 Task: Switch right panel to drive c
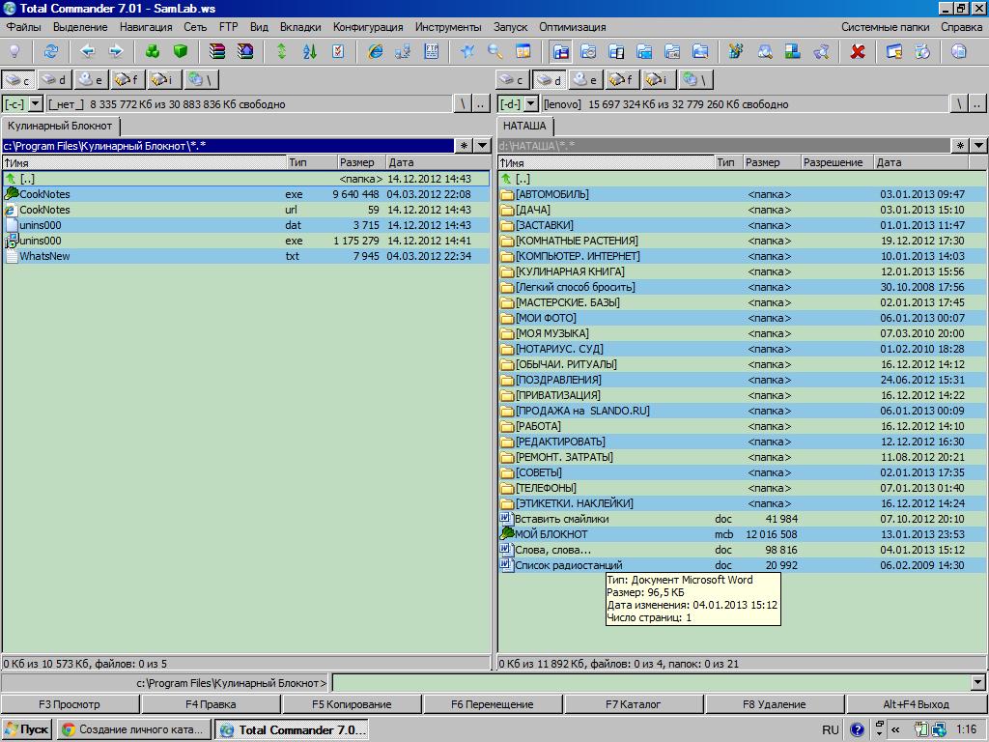[512, 80]
